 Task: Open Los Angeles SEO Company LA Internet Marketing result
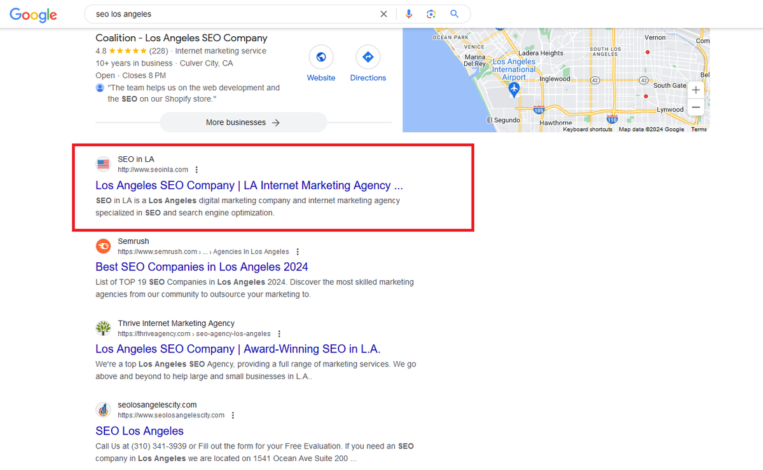[249, 185]
